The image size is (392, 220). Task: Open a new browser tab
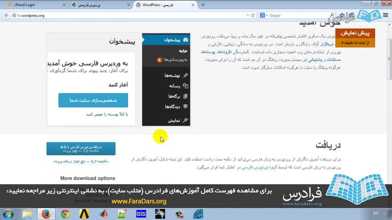(x=203, y=5)
